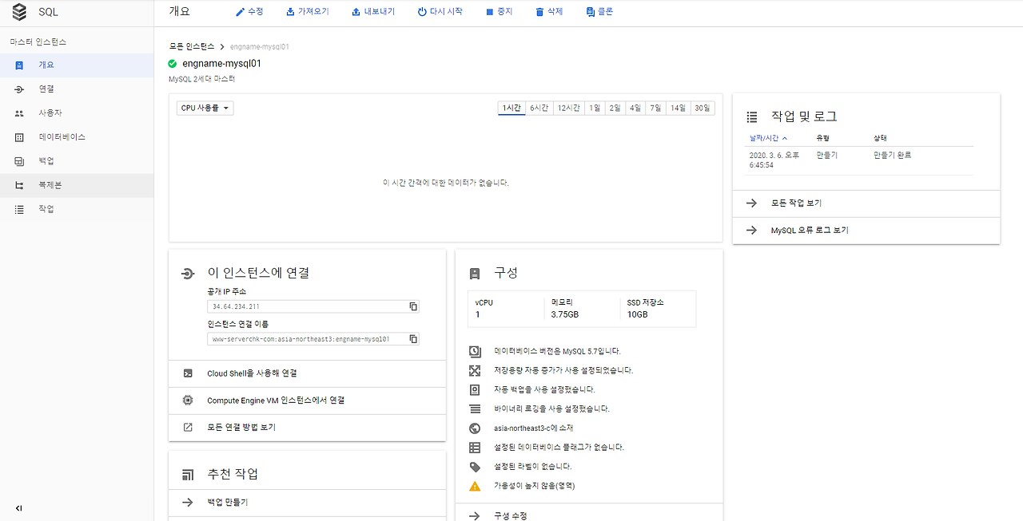The height and width of the screenshot is (521, 1023).
Task: Click the 이 인스턴스에 연결 connection icon
Action: click(x=188, y=273)
